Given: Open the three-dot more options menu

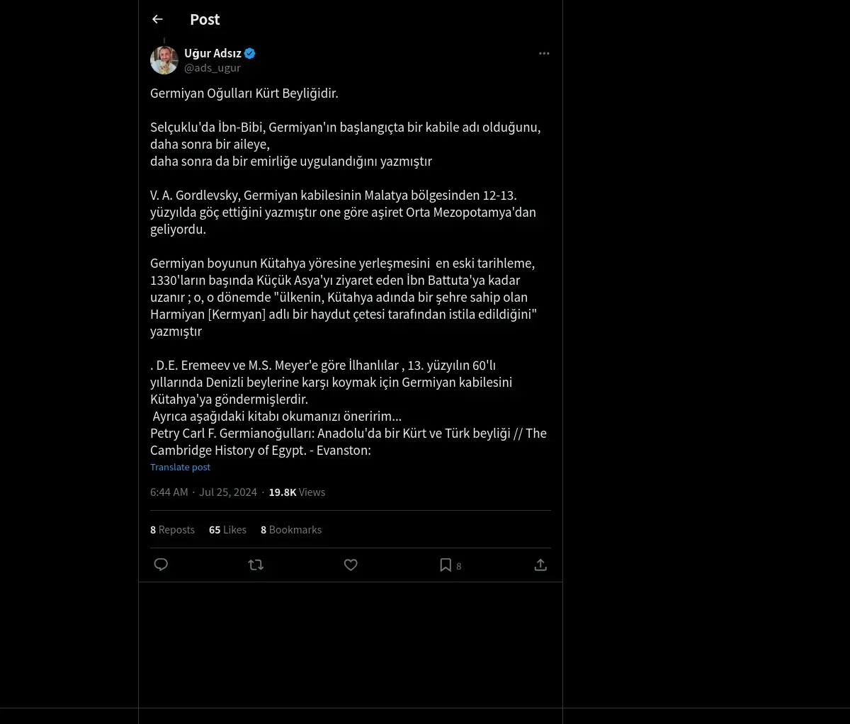Looking at the screenshot, I should click(x=544, y=53).
